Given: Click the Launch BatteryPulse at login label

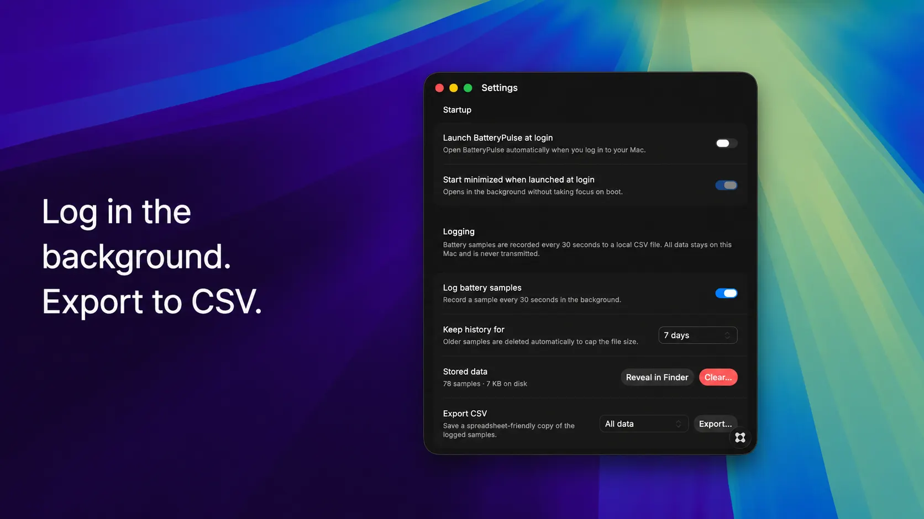Looking at the screenshot, I should pyautogui.click(x=498, y=138).
